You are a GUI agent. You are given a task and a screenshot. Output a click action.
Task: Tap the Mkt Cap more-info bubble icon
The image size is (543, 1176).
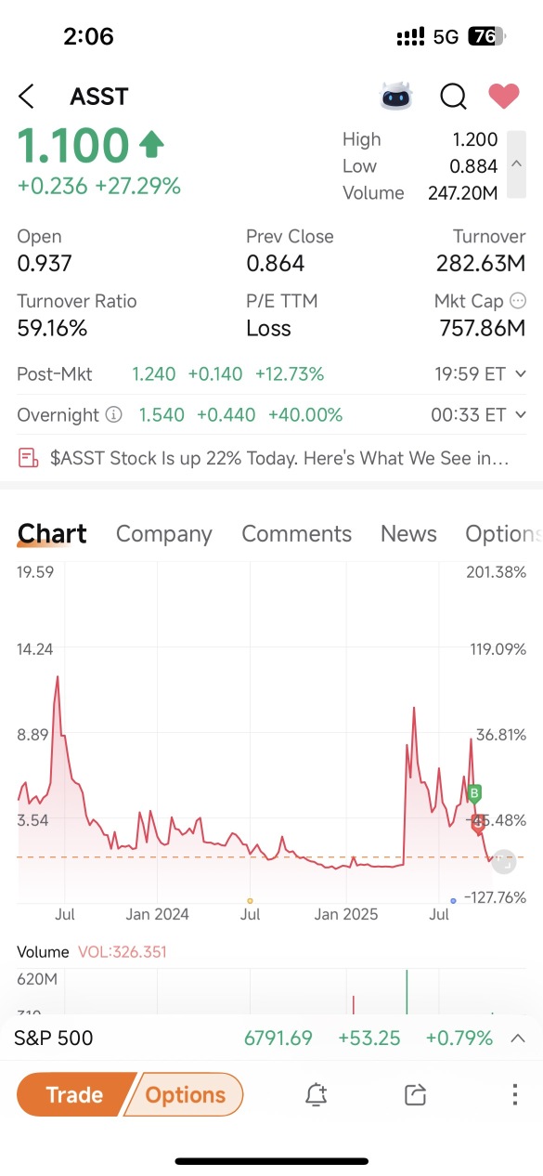coord(518,301)
